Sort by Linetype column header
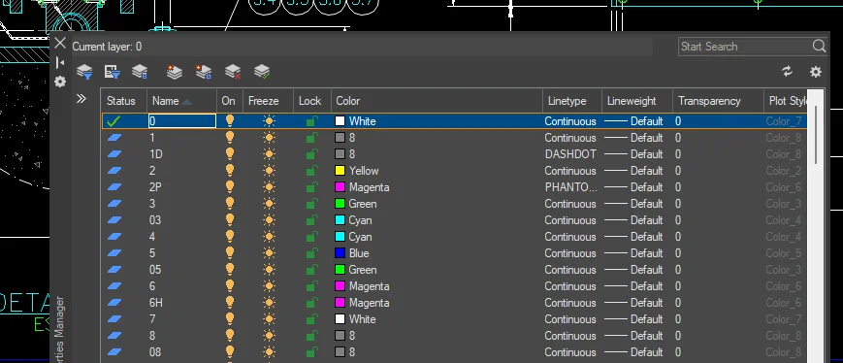This screenshot has width=843, height=363. coord(572,101)
